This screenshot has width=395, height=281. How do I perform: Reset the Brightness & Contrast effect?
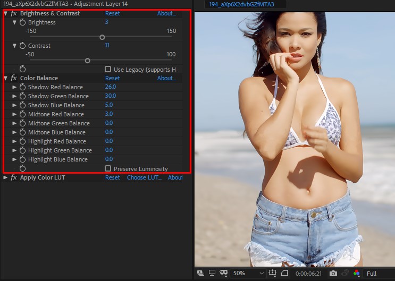pos(112,13)
